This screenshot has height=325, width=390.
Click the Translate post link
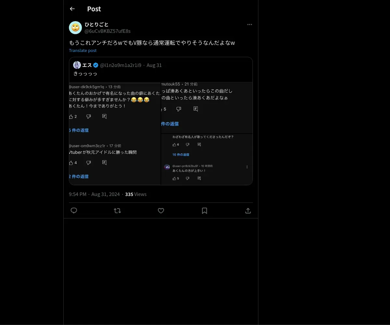[83, 50]
